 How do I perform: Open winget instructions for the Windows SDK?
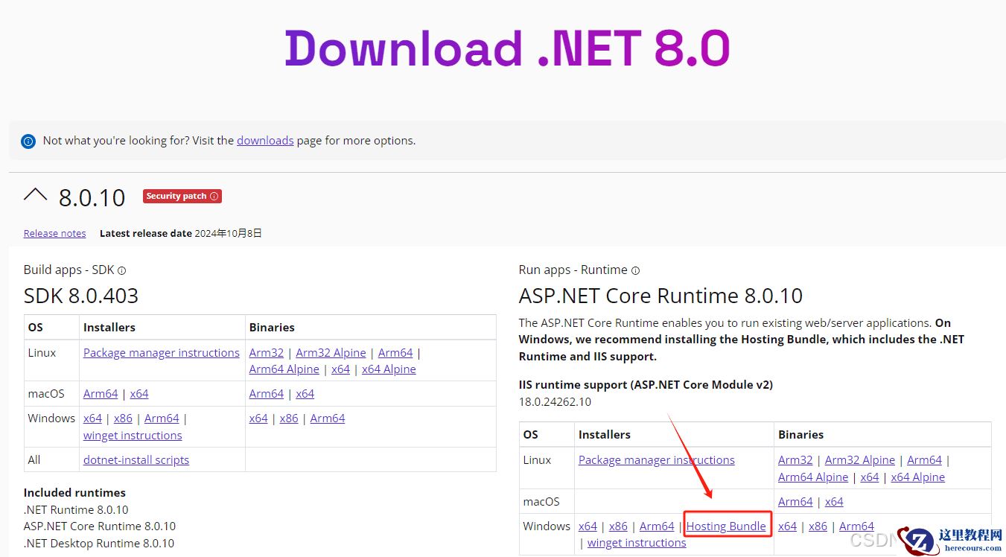(x=133, y=435)
